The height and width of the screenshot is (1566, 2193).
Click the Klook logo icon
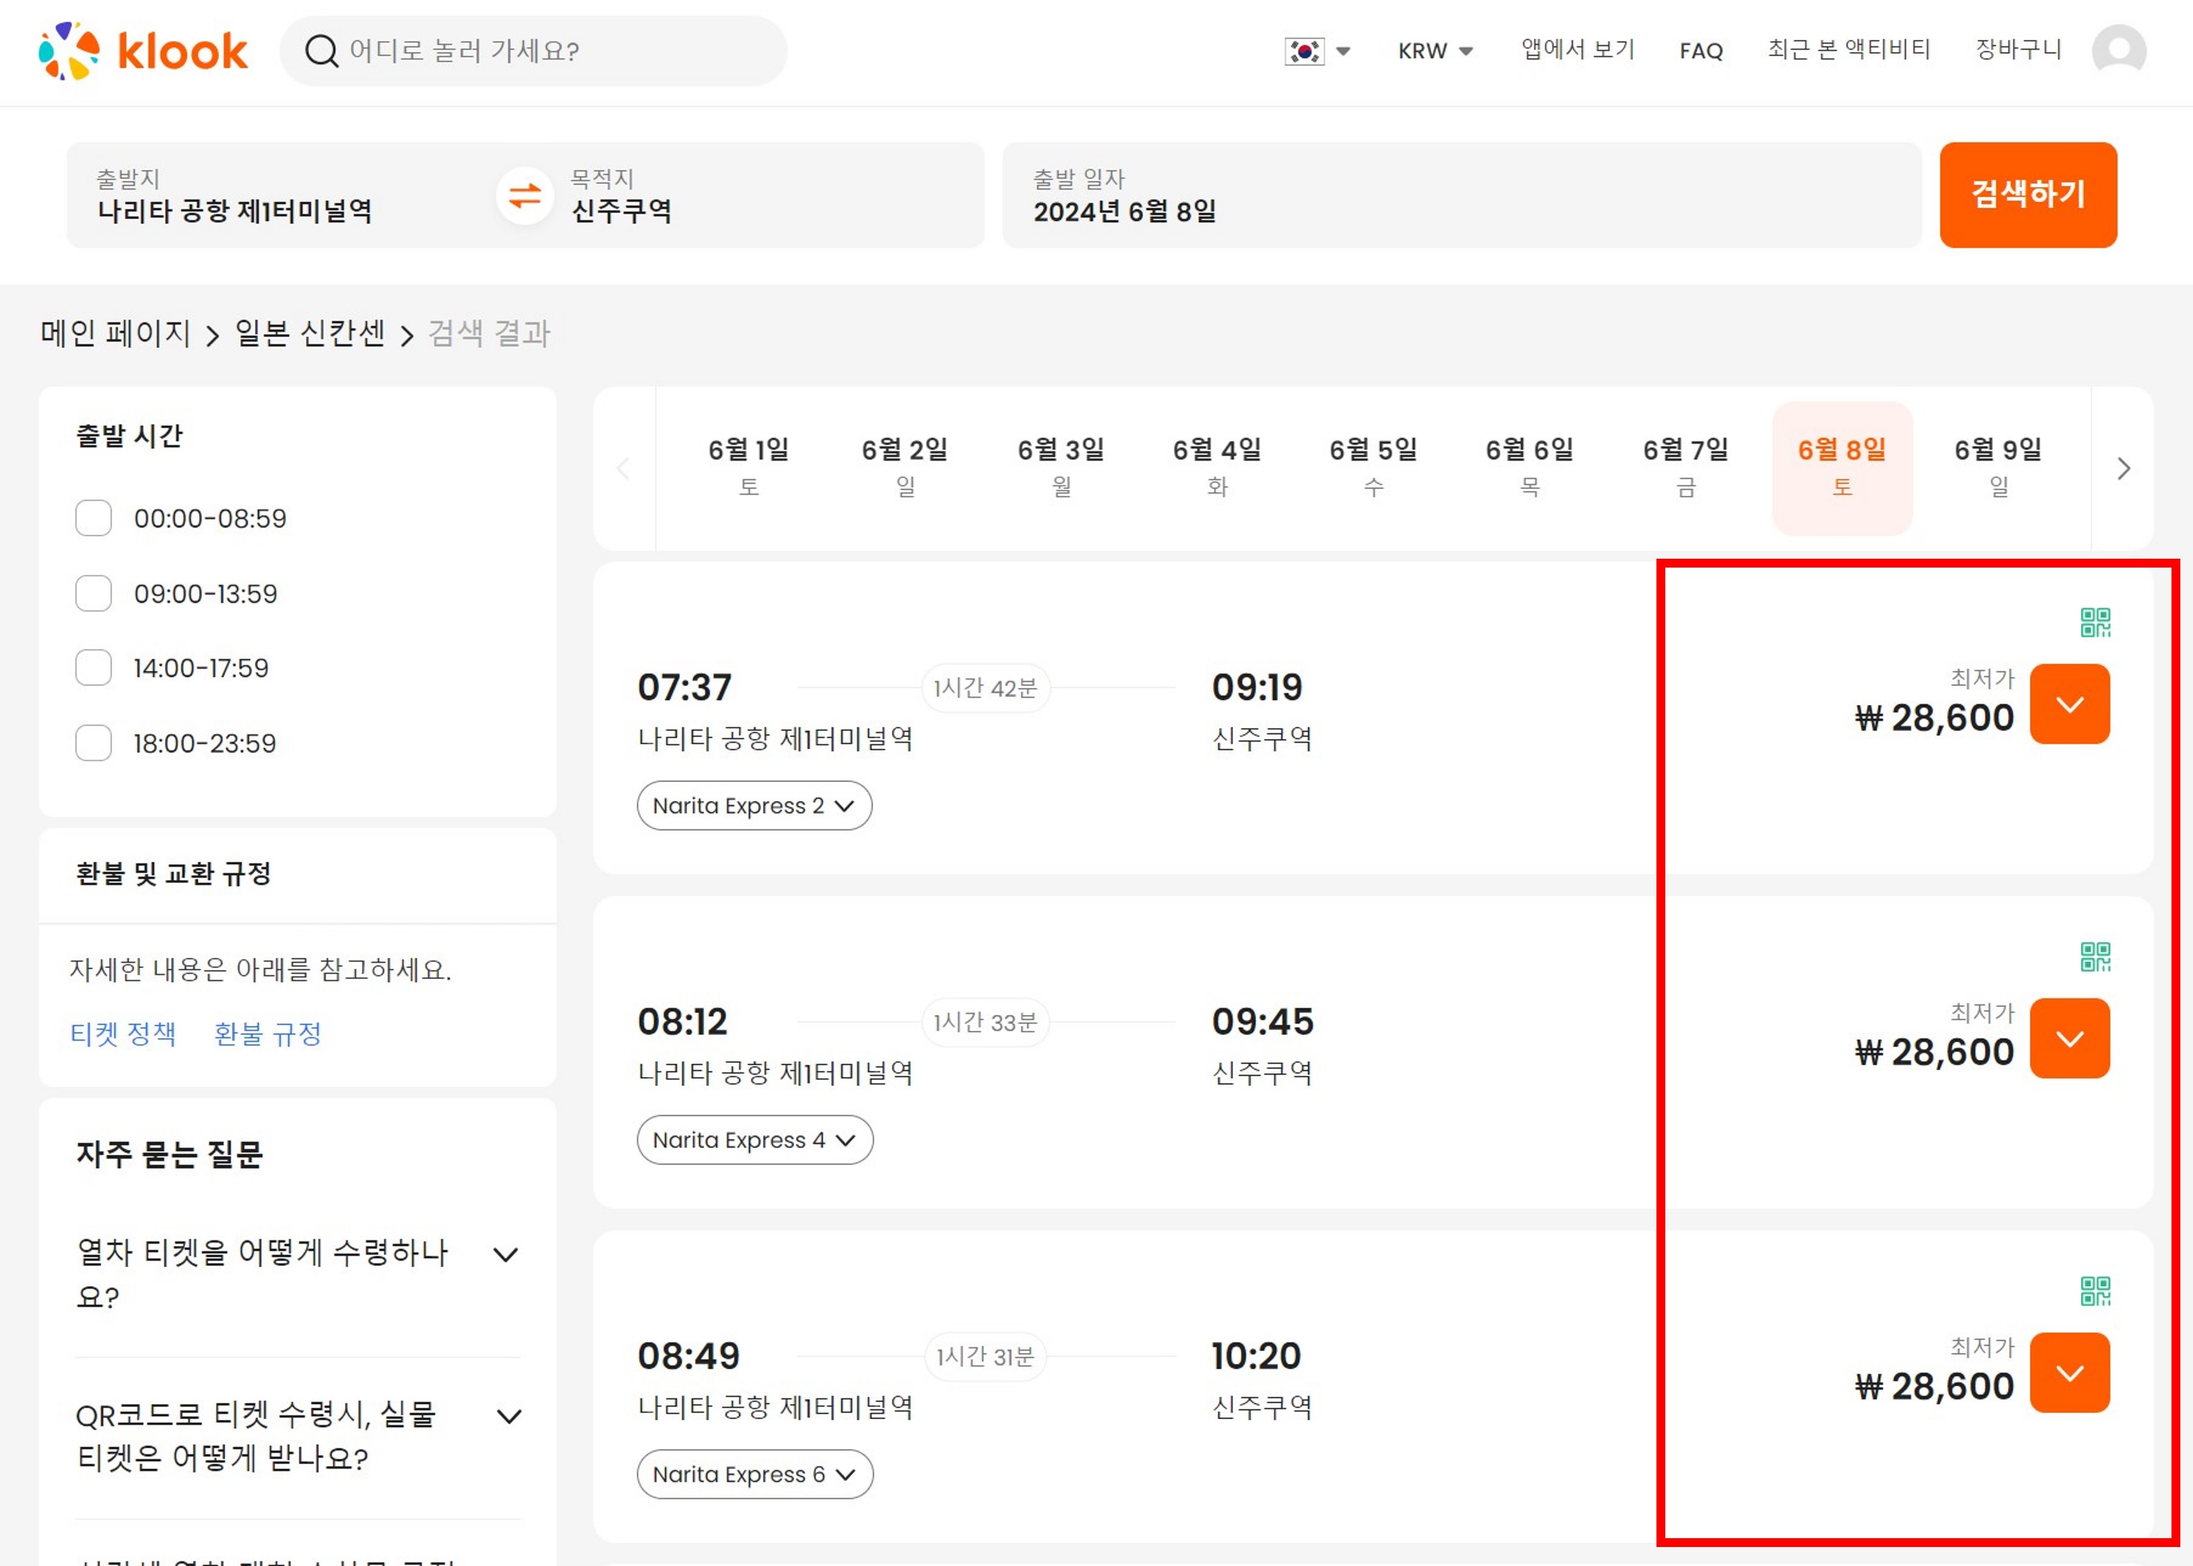70,50
